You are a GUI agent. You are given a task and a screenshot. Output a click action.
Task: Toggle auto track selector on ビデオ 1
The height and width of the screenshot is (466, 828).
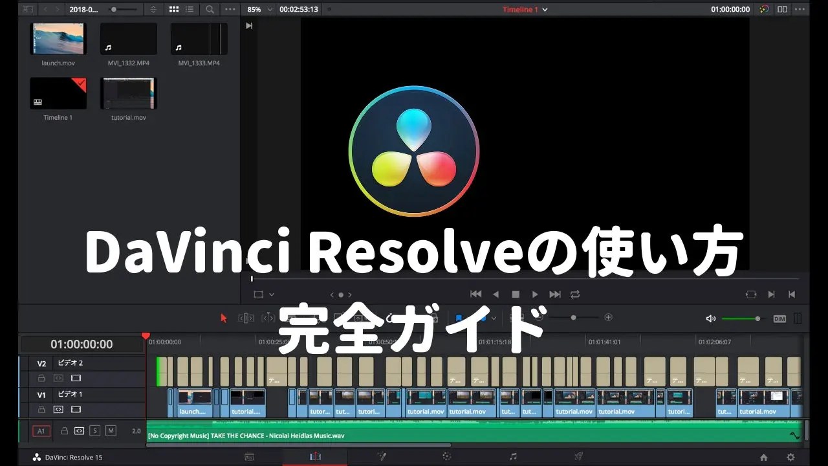pyautogui.click(x=58, y=409)
